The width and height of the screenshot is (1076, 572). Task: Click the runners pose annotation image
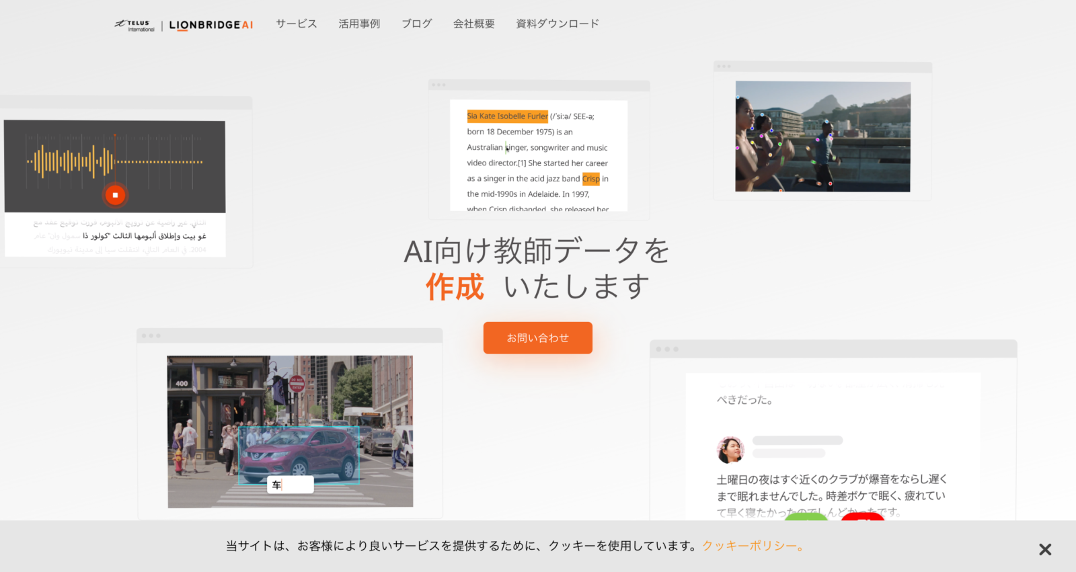(x=822, y=136)
